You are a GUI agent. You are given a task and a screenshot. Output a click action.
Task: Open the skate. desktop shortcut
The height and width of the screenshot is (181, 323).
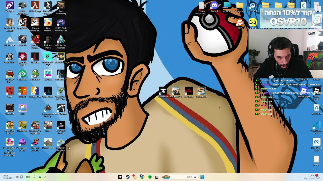[48, 126]
